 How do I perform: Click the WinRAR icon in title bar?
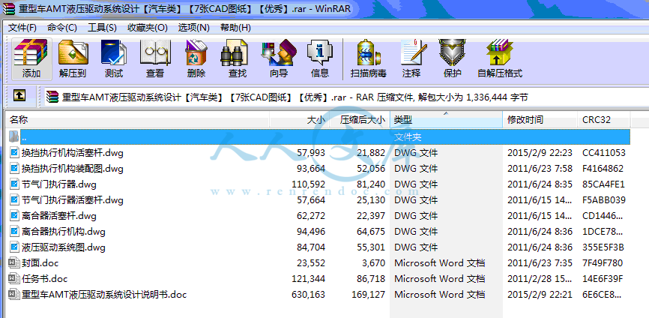8,7
